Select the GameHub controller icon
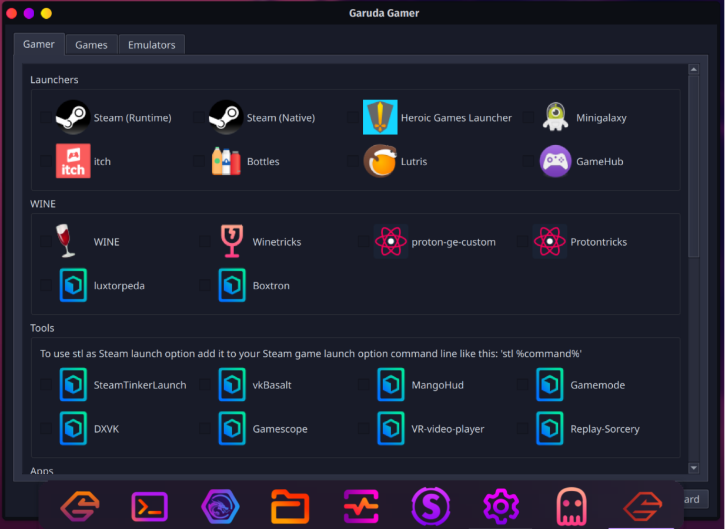Screen dimensions: 725x529 tap(555, 161)
